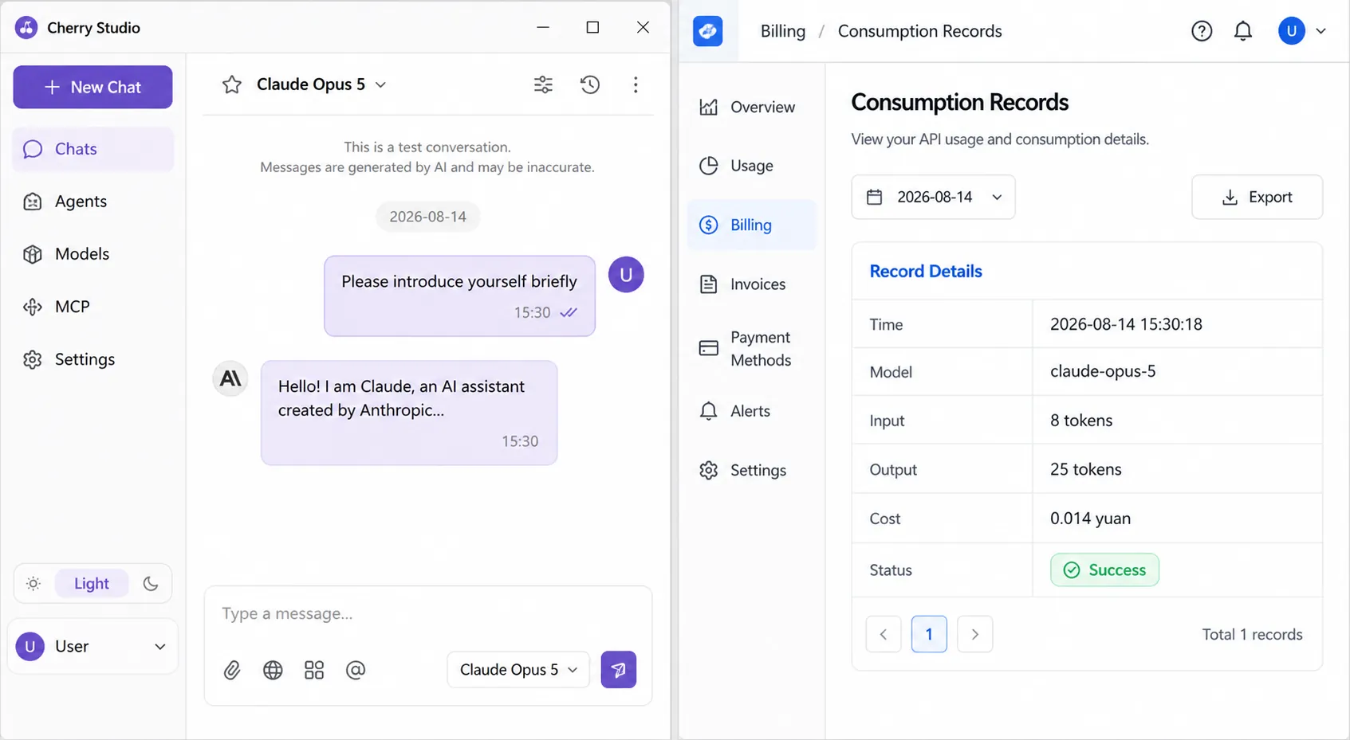
Task: Select page 1 of records
Action: click(x=929, y=634)
